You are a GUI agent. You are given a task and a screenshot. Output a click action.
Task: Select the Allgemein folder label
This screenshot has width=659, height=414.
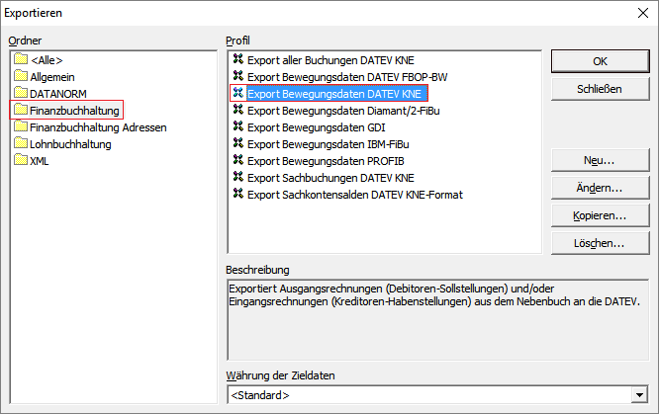pos(52,77)
